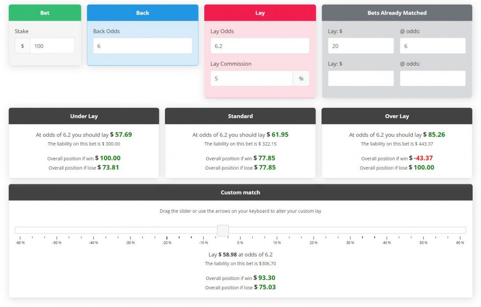Select the Over Lay panel heading

[x=397, y=116]
